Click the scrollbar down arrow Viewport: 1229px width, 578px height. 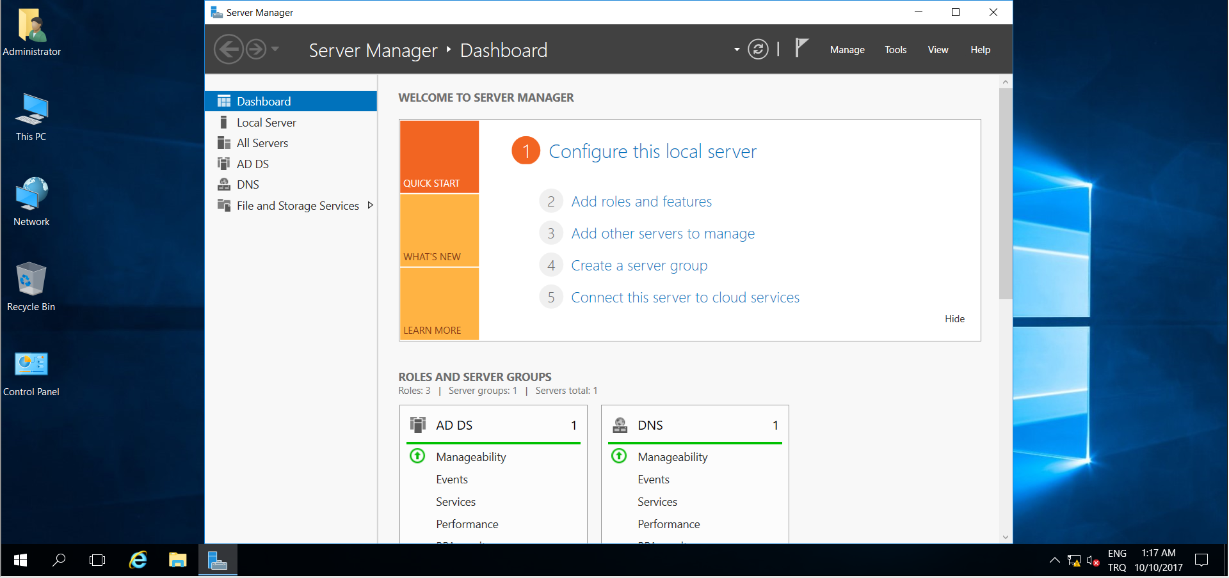[1006, 537]
